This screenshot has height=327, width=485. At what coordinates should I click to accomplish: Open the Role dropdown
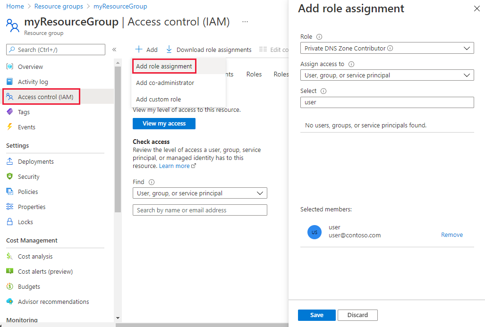[x=387, y=48]
